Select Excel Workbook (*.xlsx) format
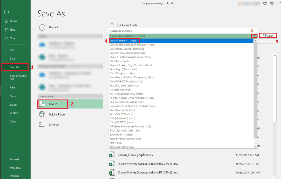This screenshot has height=179, width=281. click(x=181, y=41)
